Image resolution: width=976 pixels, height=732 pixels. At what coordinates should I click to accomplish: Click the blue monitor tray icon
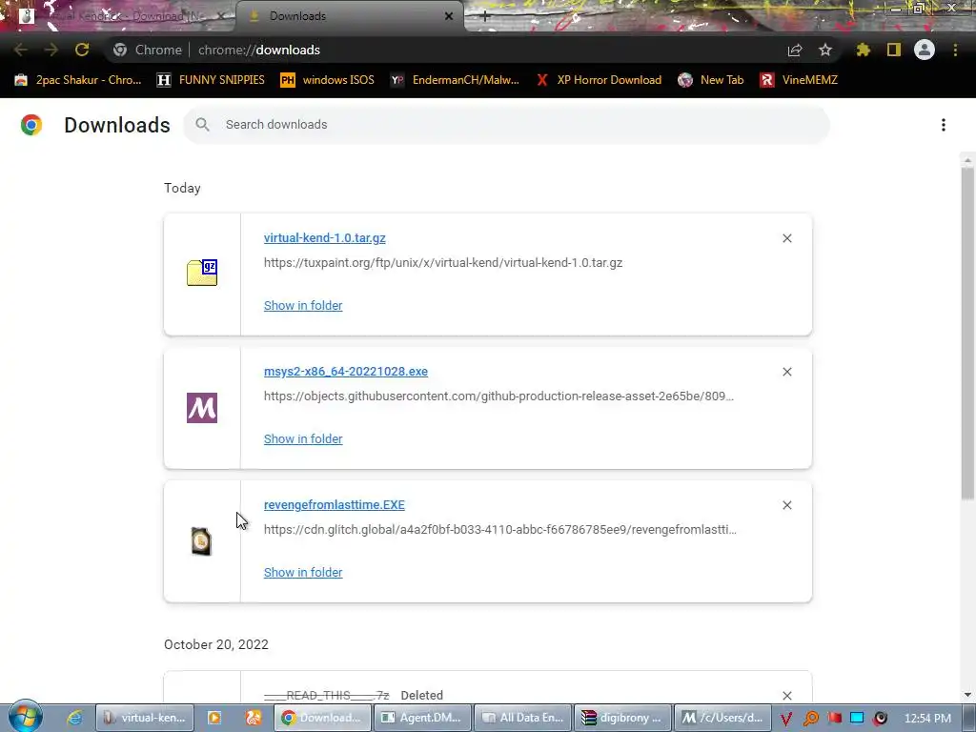pyautogui.click(x=857, y=718)
